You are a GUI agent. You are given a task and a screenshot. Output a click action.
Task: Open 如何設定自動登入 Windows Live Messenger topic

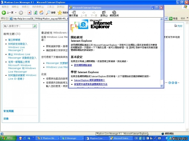[x=18, y=47]
